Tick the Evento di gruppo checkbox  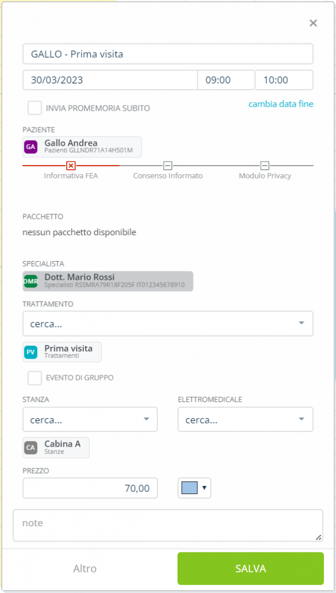tap(35, 378)
